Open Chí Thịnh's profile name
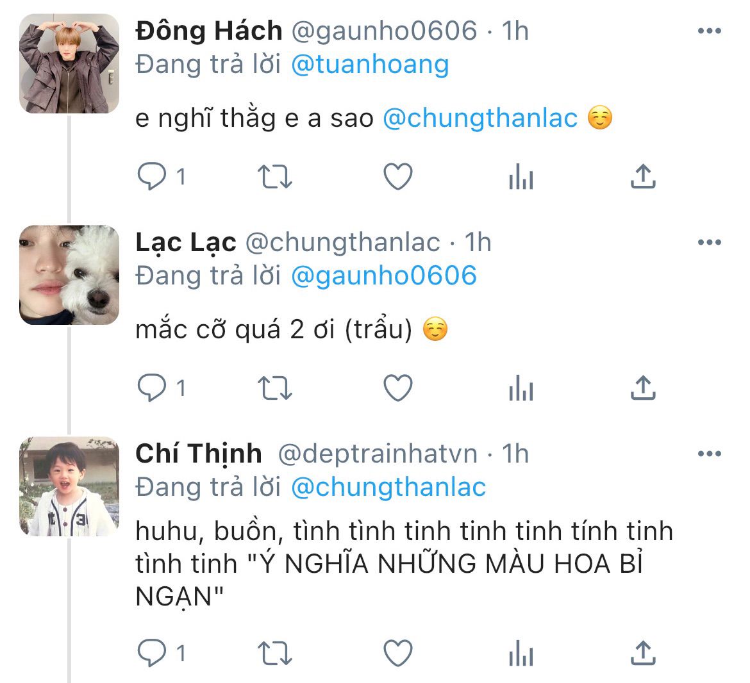The width and height of the screenshot is (750, 683). (199, 454)
